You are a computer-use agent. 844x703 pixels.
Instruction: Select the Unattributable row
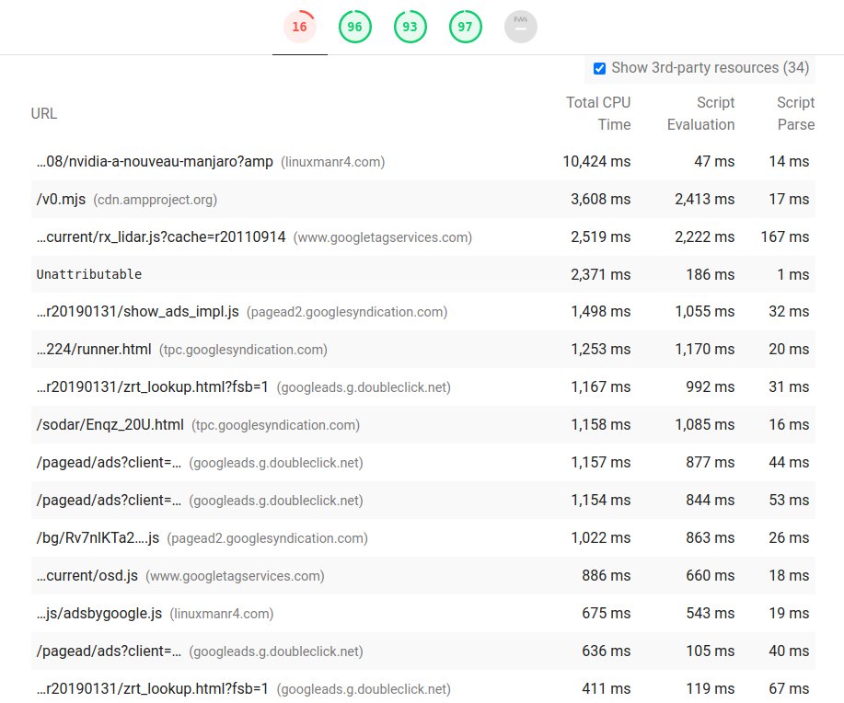[89, 274]
